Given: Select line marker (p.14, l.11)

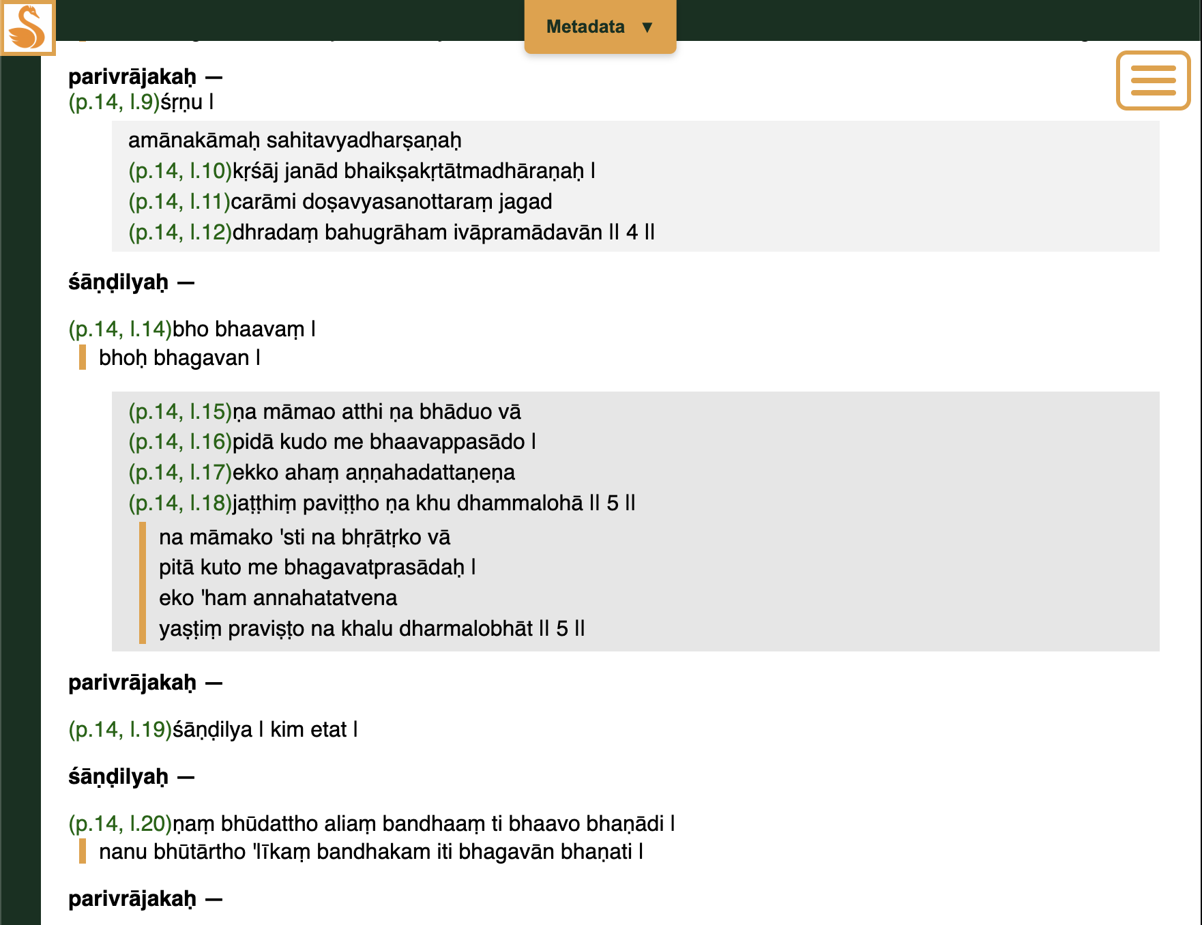Looking at the screenshot, I should (179, 201).
